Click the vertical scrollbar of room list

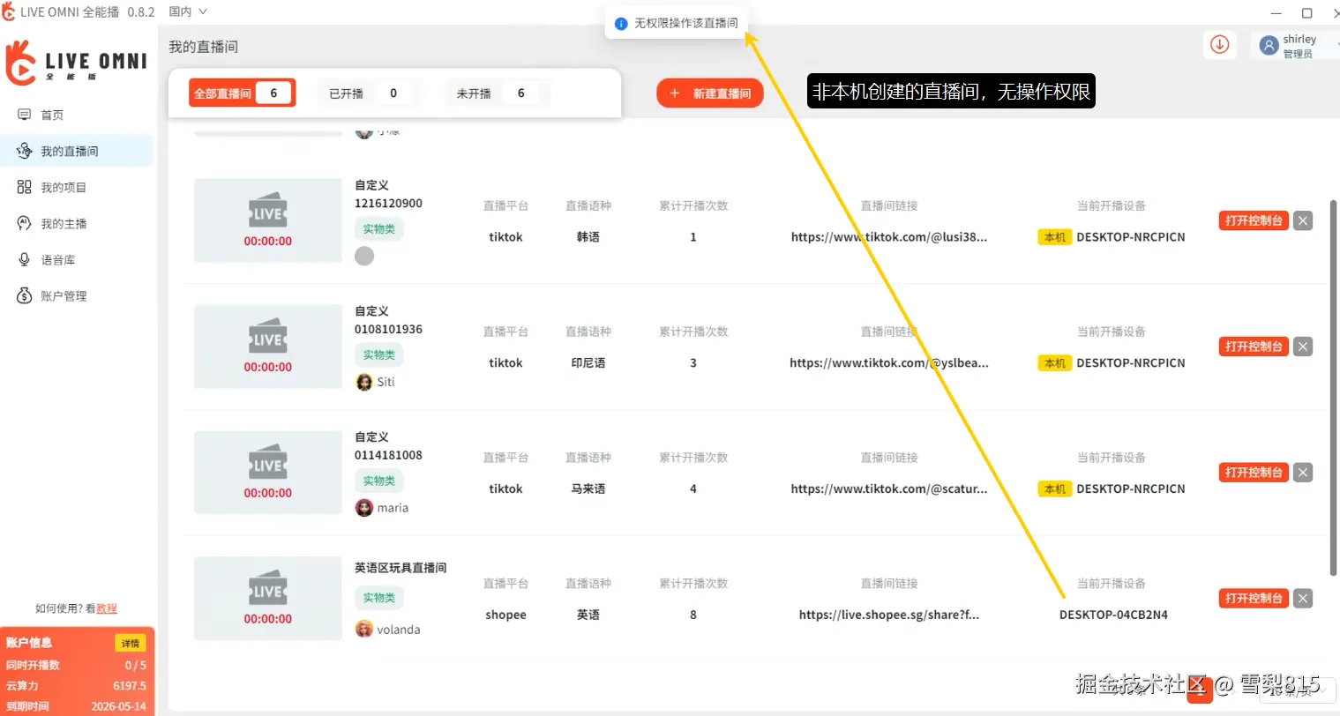(1334, 388)
